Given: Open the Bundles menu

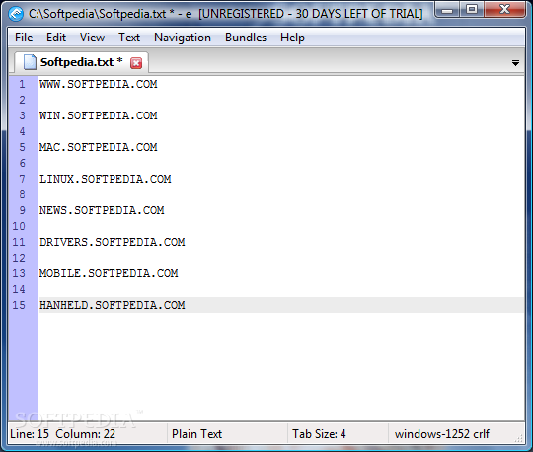Looking at the screenshot, I should pos(246,38).
